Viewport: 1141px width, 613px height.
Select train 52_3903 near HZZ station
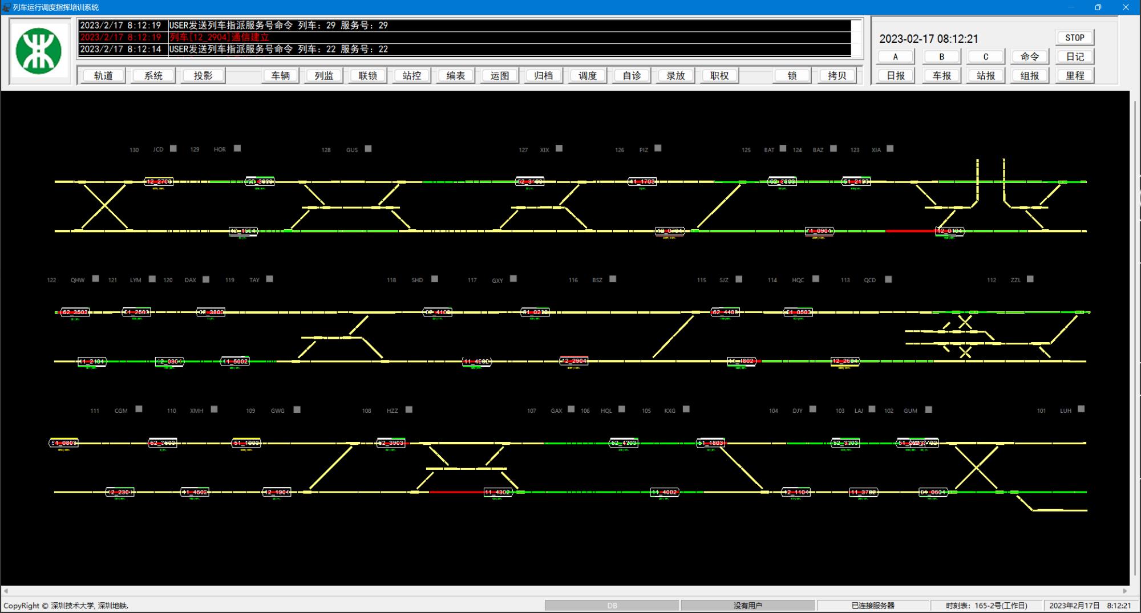(x=391, y=443)
